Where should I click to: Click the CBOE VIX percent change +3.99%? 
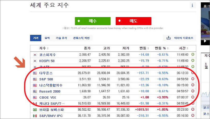162,98
